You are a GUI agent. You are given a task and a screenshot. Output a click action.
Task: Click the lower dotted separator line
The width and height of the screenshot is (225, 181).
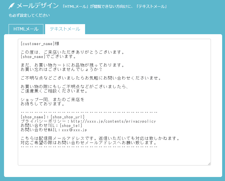(89, 147)
